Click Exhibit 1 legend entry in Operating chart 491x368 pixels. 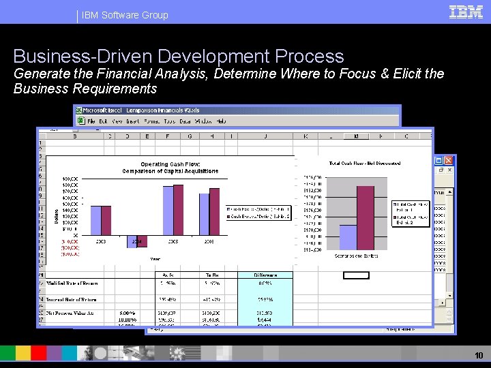point(258,209)
